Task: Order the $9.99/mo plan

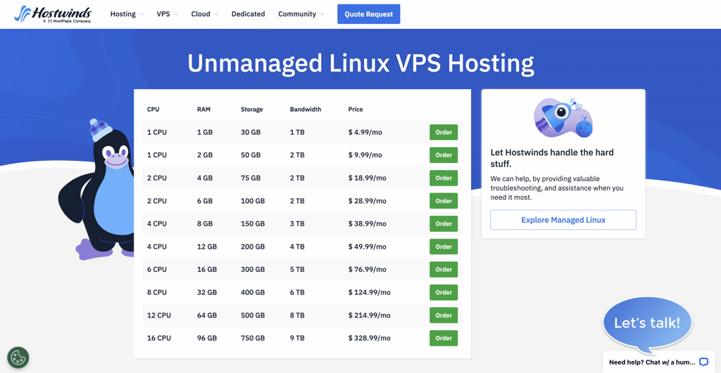Action: pyautogui.click(x=444, y=155)
